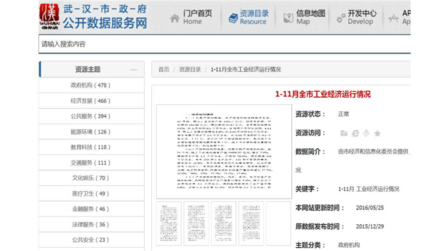Select the 交通服务 (111) category

point(92,163)
